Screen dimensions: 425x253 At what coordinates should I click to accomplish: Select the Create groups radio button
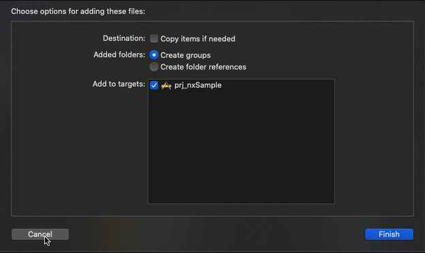pyautogui.click(x=154, y=55)
